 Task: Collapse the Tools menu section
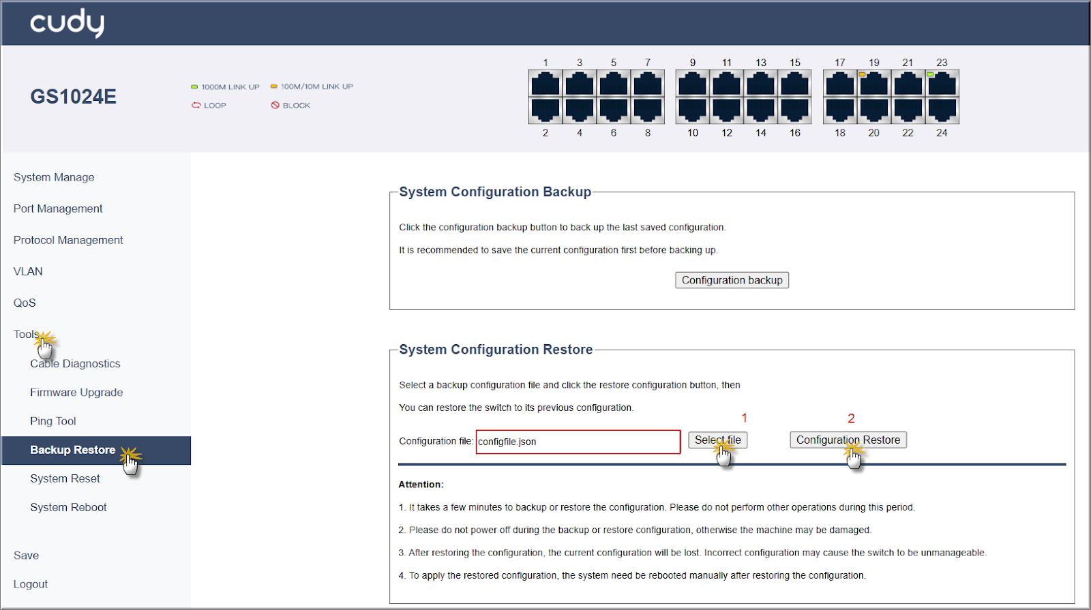(x=26, y=334)
